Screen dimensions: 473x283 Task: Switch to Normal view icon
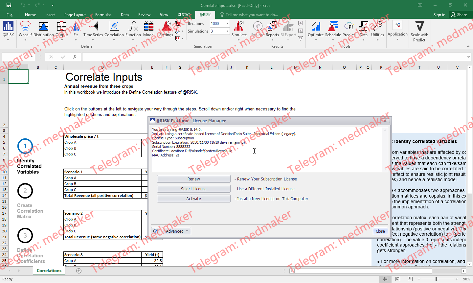pyautogui.click(x=385, y=279)
